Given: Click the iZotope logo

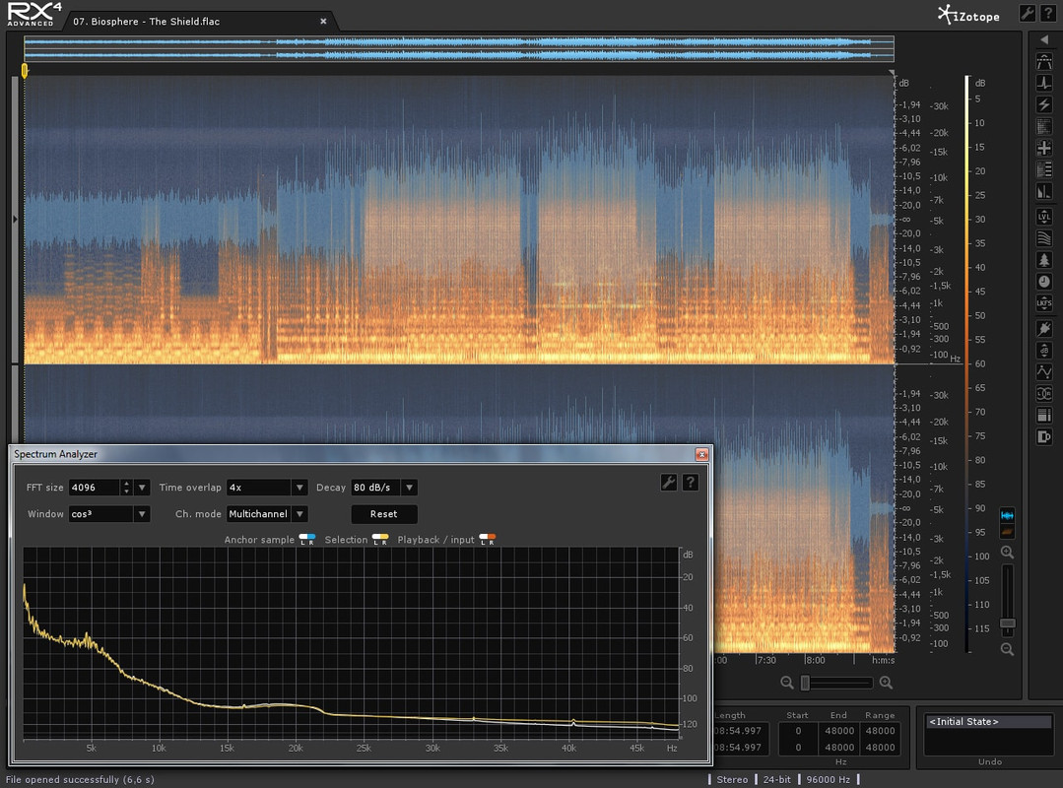Looking at the screenshot, I should pyautogui.click(x=968, y=14).
